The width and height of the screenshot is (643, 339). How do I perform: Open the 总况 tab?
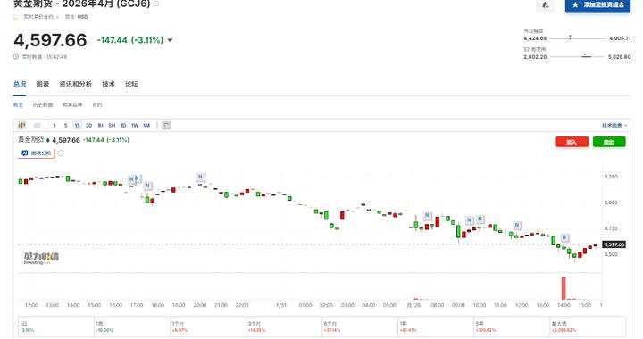click(x=20, y=84)
